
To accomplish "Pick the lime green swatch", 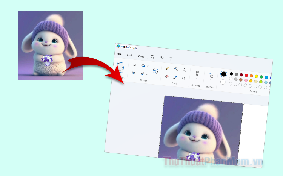I will [x=261, y=82].
